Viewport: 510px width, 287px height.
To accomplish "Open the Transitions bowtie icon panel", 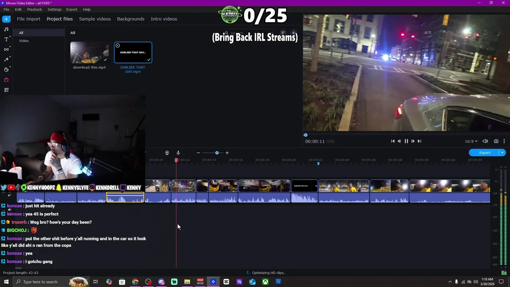I will (6, 49).
